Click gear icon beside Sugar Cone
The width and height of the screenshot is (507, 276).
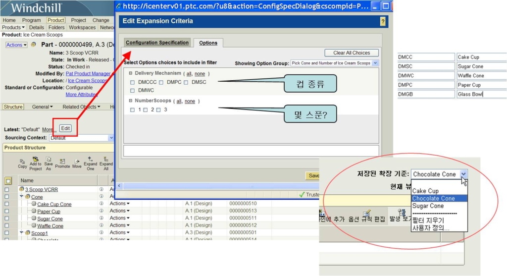pos(34,218)
